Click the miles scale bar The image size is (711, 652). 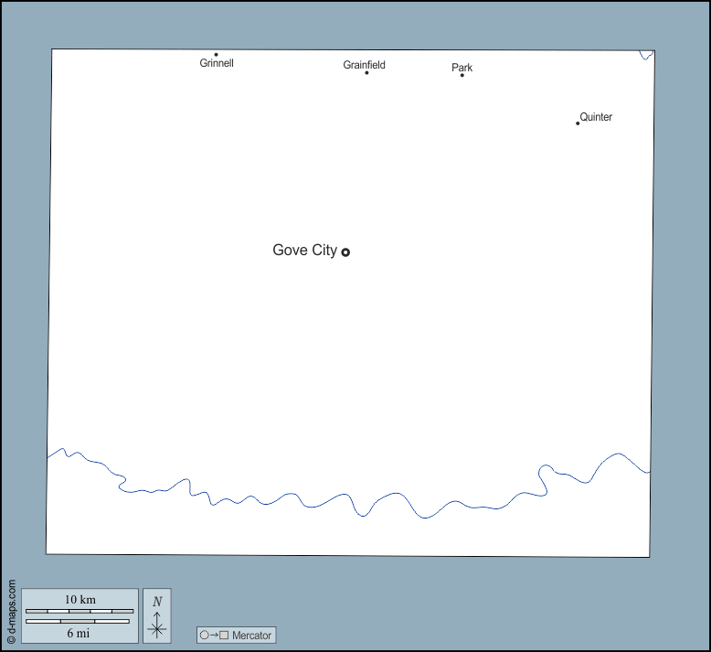[x=78, y=621]
